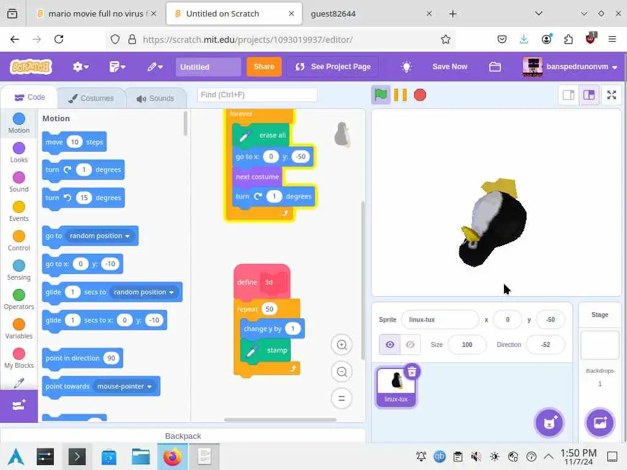Open the Backpack panel
This screenshot has width=627, height=470.
pyautogui.click(x=183, y=436)
